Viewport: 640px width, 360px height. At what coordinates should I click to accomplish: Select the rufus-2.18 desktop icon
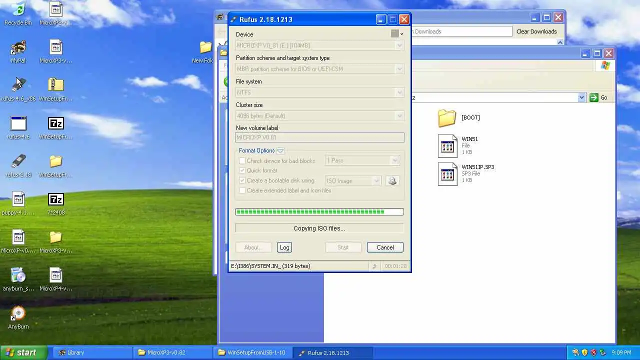pos(18,165)
